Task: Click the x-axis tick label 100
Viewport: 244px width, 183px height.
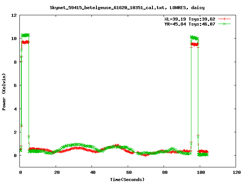Action: (201, 172)
